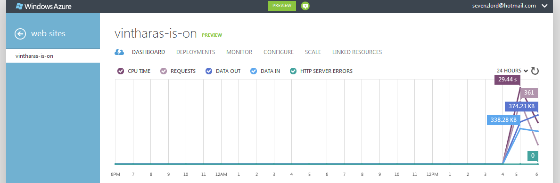The width and height of the screenshot is (560, 183).
Task: Open the feedback speech bubble icon
Action: 305,6
